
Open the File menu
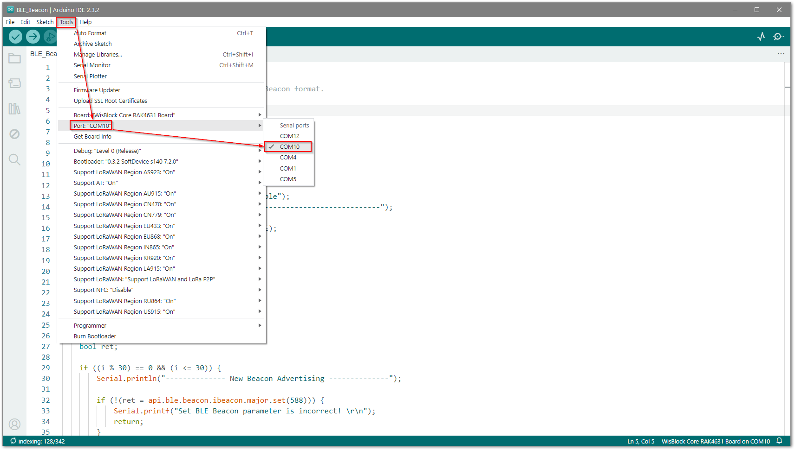coord(10,22)
